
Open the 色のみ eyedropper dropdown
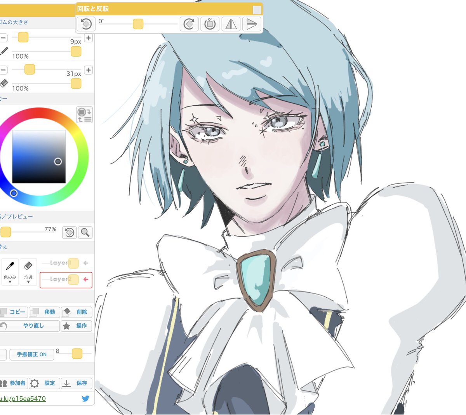[x=10, y=272]
